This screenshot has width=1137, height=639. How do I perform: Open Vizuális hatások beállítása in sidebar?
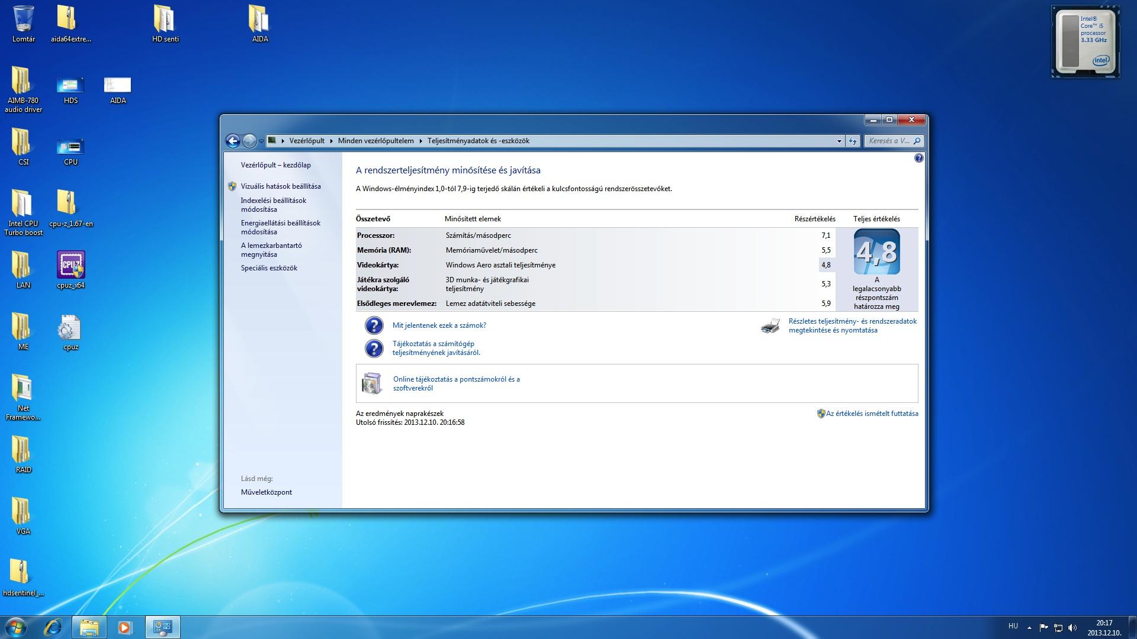(x=281, y=186)
